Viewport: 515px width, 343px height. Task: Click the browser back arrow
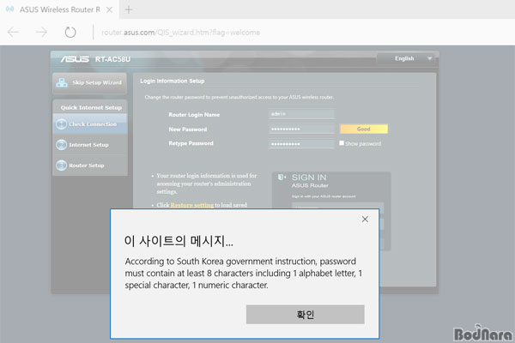point(13,33)
